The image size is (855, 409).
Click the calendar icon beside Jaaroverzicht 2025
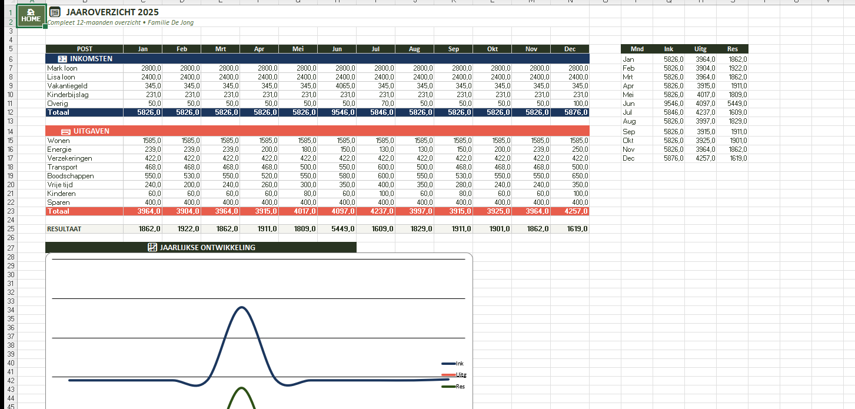pyautogui.click(x=55, y=12)
